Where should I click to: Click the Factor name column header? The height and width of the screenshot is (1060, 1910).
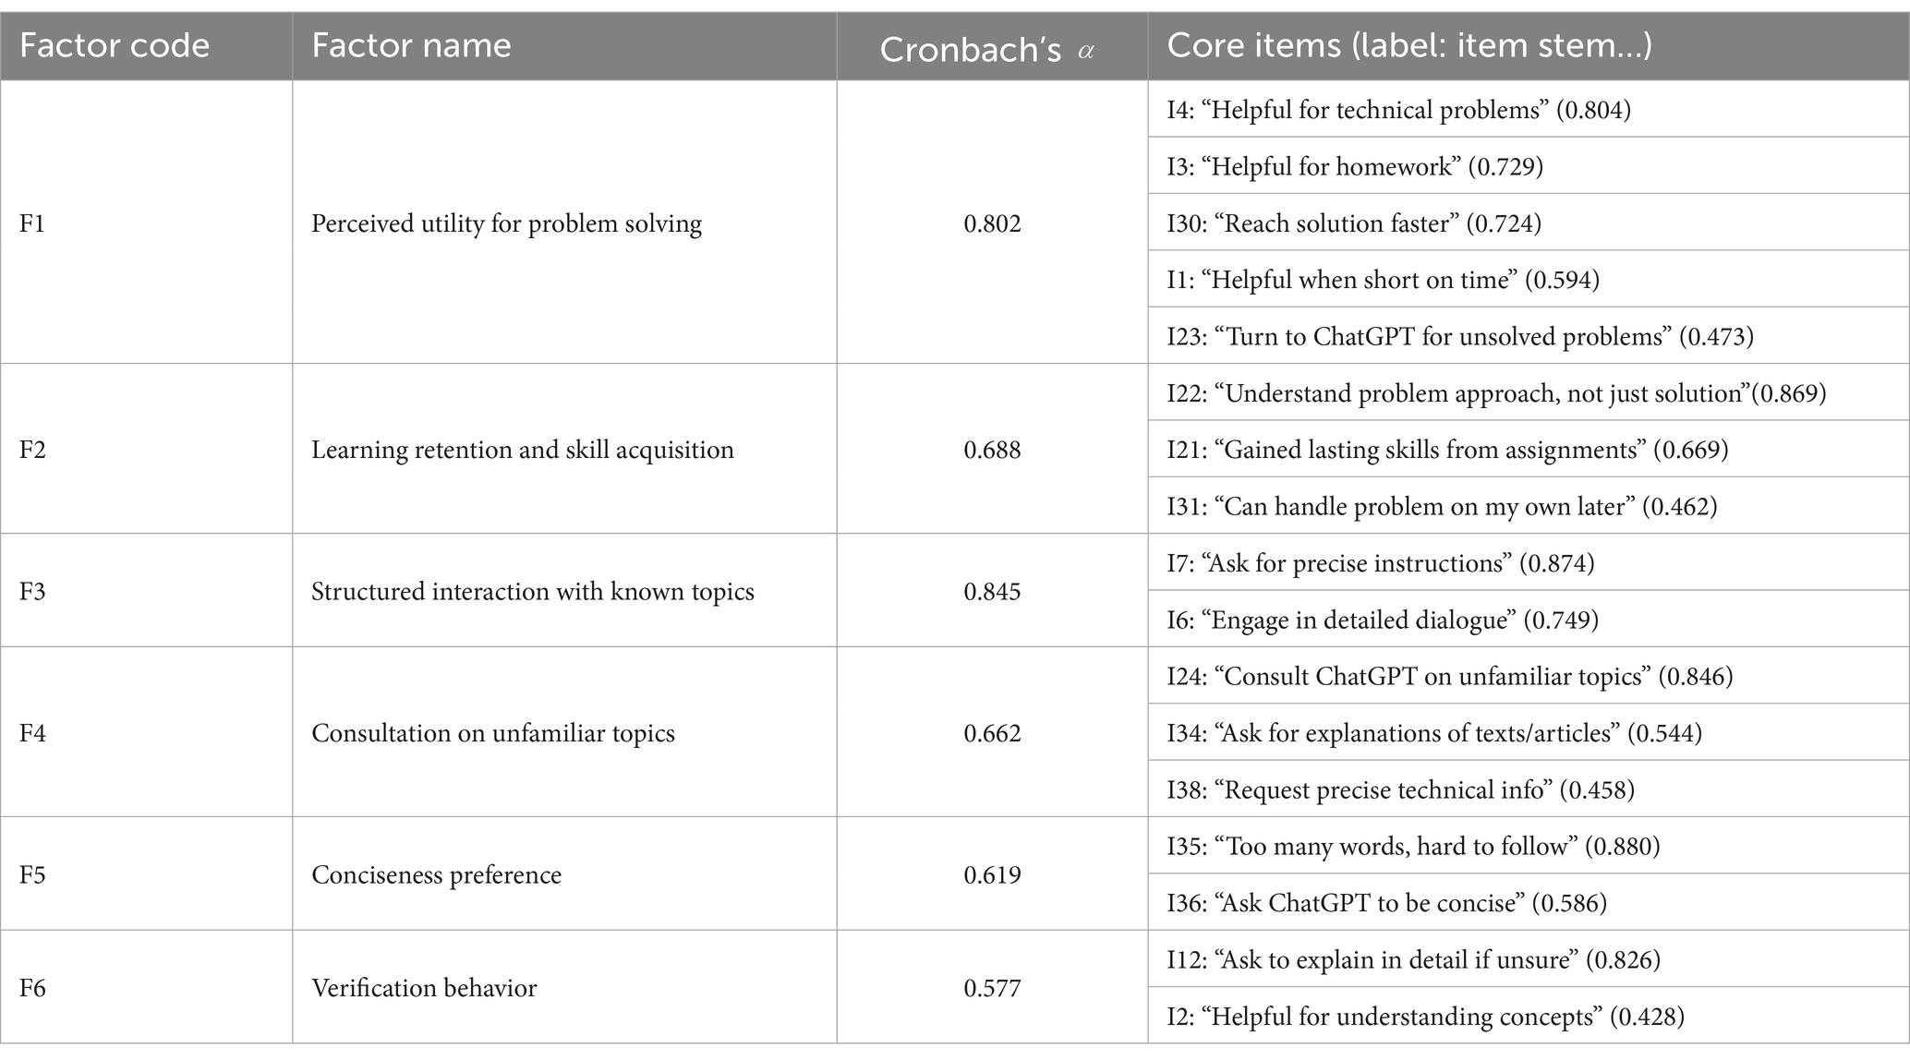(411, 46)
